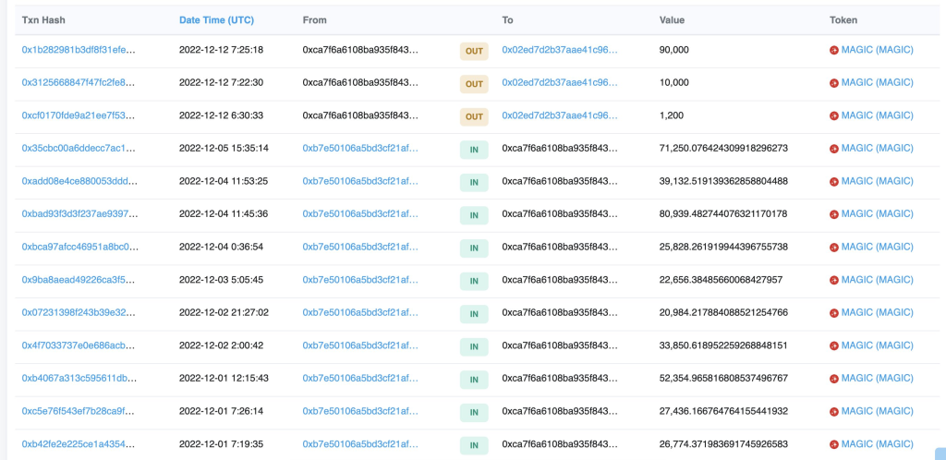Click the Txn Hash column header
The width and height of the screenshot is (946, 460).
click(x=43, y=20)
